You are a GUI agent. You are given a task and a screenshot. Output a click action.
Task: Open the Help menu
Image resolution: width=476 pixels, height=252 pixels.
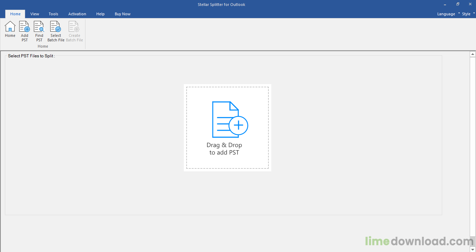(100, 14)
